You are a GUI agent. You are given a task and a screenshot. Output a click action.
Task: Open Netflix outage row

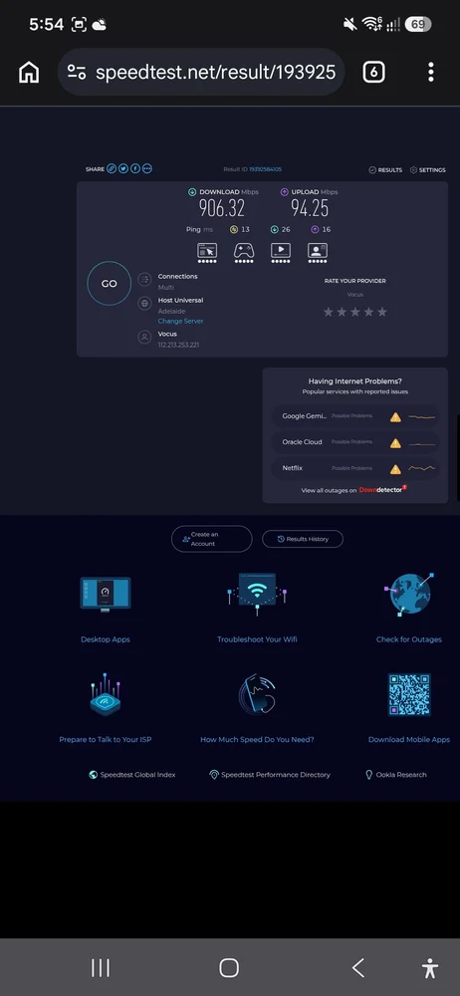[x=355, y=469]
